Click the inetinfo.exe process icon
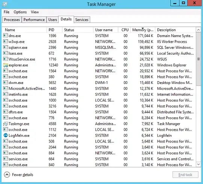 5,94
